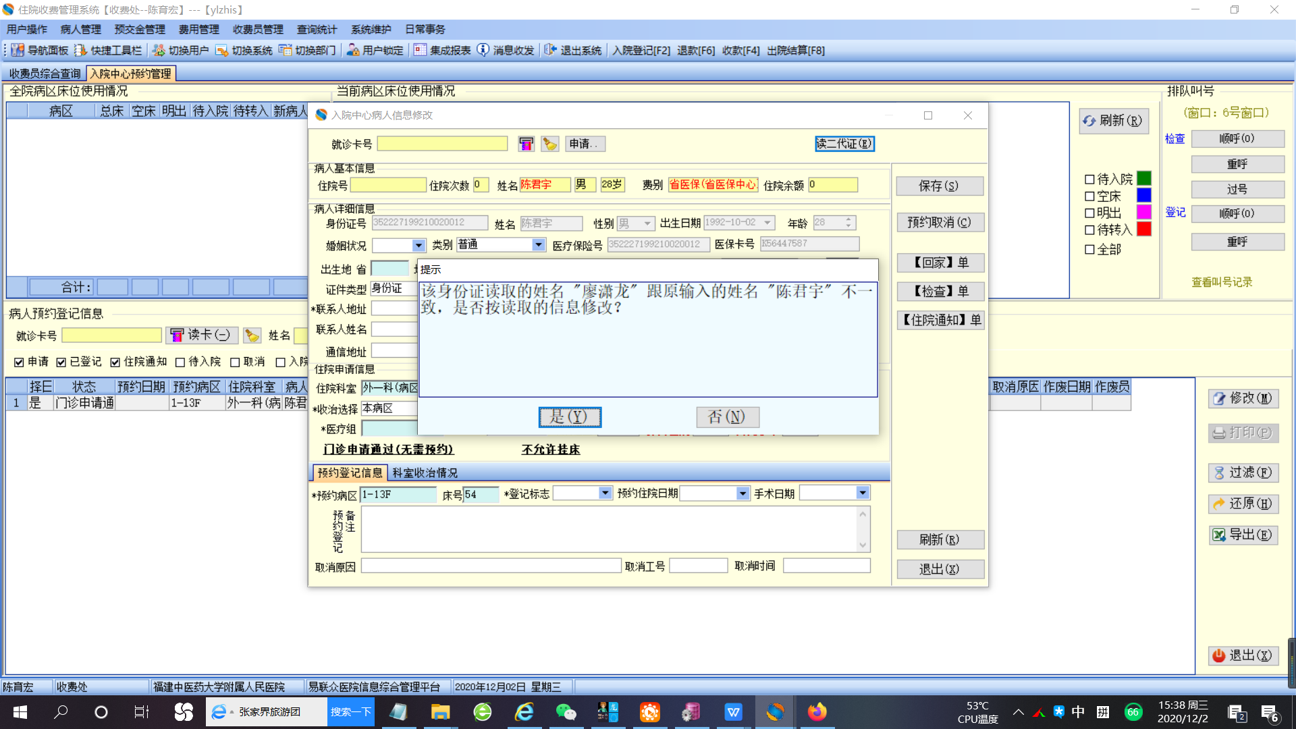Enable the 全部 checkbox

(1089, 250)
